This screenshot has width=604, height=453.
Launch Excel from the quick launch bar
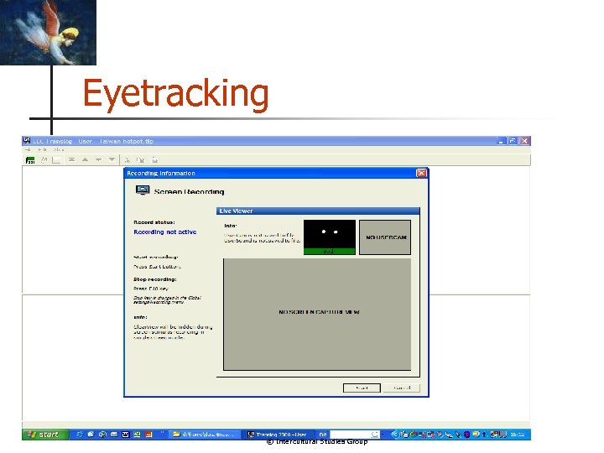pos(137,435)
